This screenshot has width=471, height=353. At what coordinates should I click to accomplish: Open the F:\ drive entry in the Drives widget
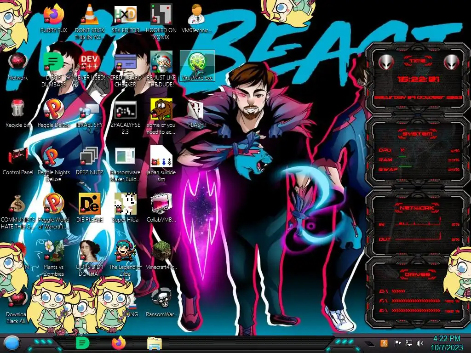tap(419, 301)
